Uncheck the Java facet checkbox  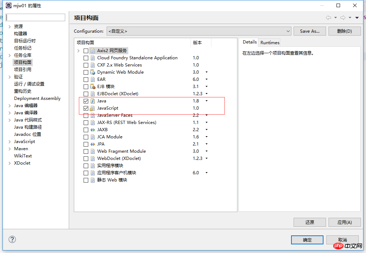pos(86,101)
